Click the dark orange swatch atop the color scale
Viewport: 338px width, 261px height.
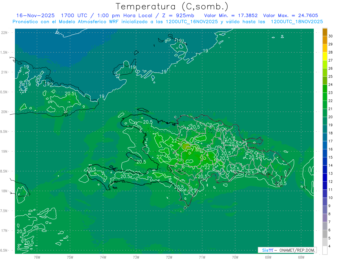click(x=325, y=32)
